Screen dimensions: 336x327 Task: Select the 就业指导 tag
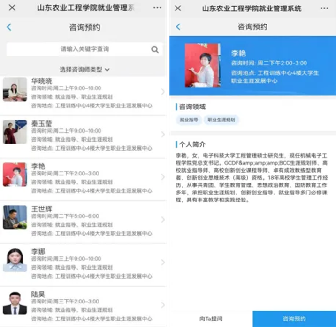189,120
